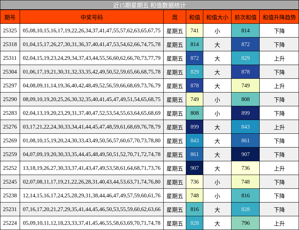Click the title bar 近15期星期五 和值数据统计

[149, 5]
